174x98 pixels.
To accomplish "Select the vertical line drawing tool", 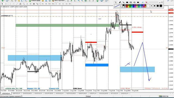I will coord(10,4).
